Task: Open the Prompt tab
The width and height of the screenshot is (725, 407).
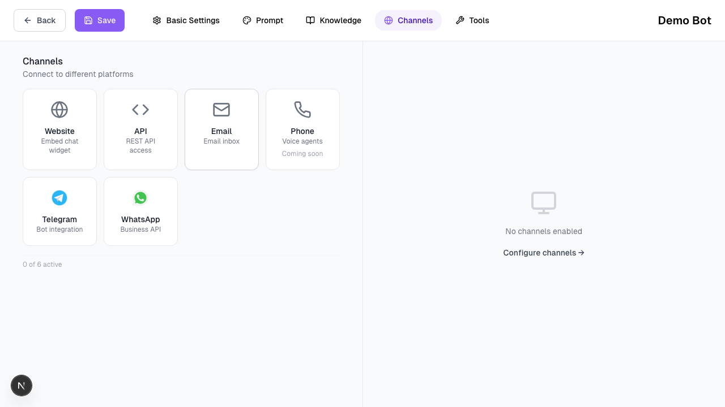Action: [263, 20]
